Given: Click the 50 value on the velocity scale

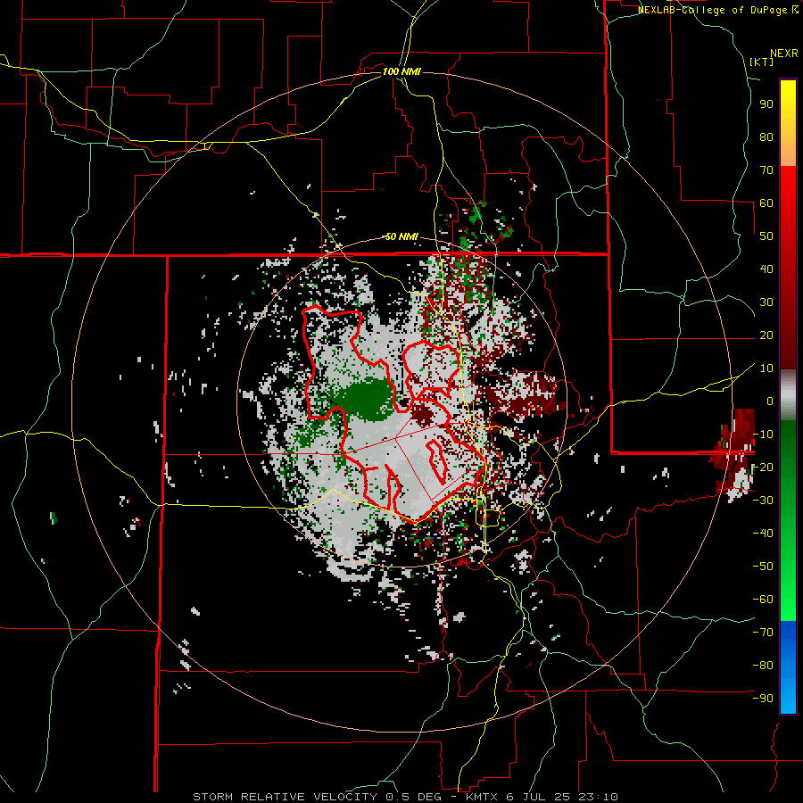Looking at the screenshot, I should tap(766, 236).
